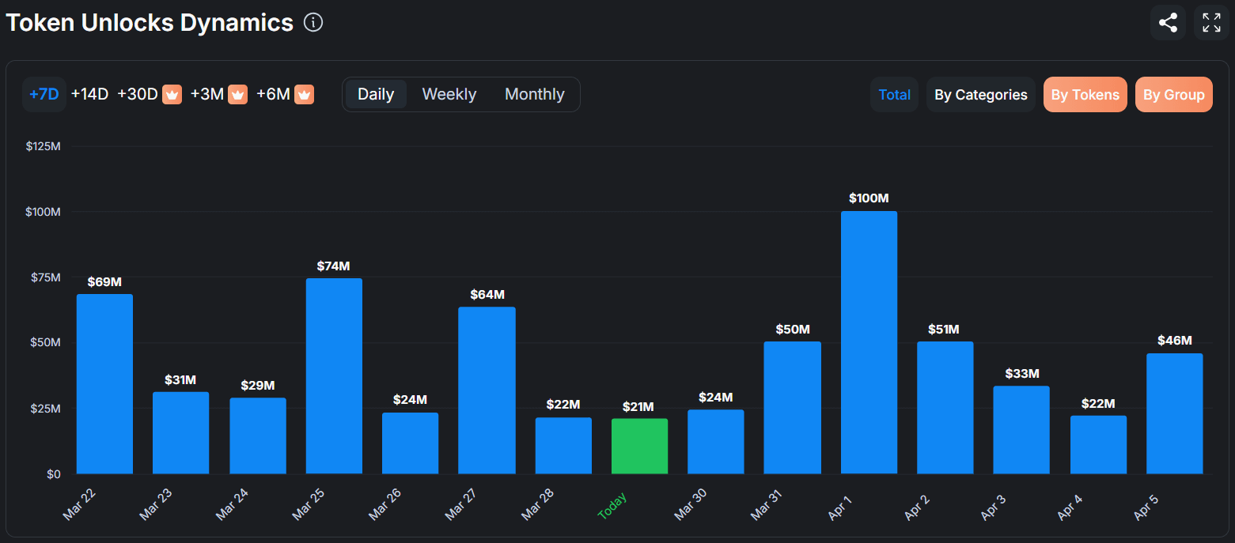Click crown icon next to +6M

click(x=304, y=95)
